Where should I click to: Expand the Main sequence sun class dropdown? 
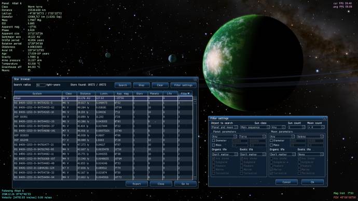point(255,127)
